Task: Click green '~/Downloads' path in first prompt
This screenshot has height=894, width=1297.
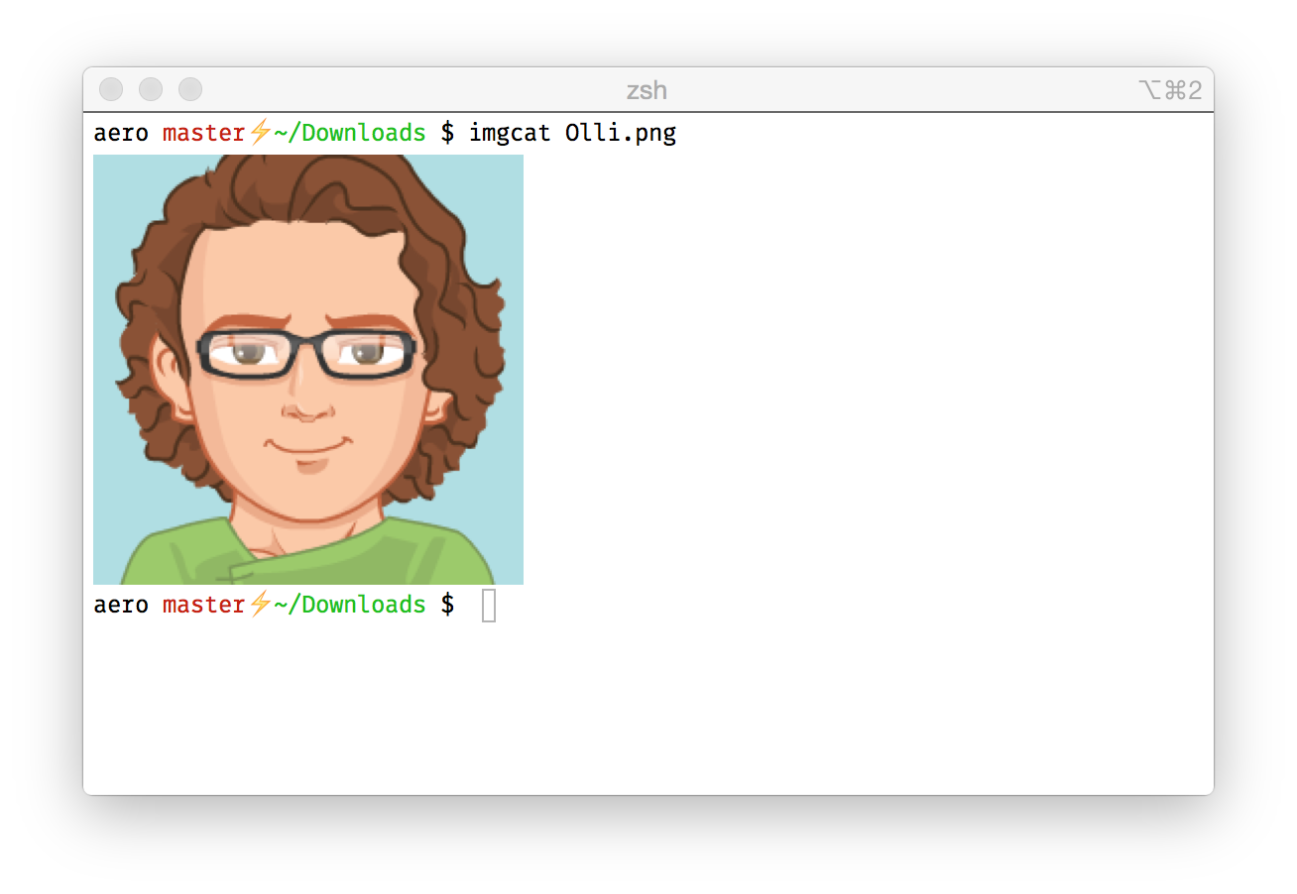Action: click(350, 133)
